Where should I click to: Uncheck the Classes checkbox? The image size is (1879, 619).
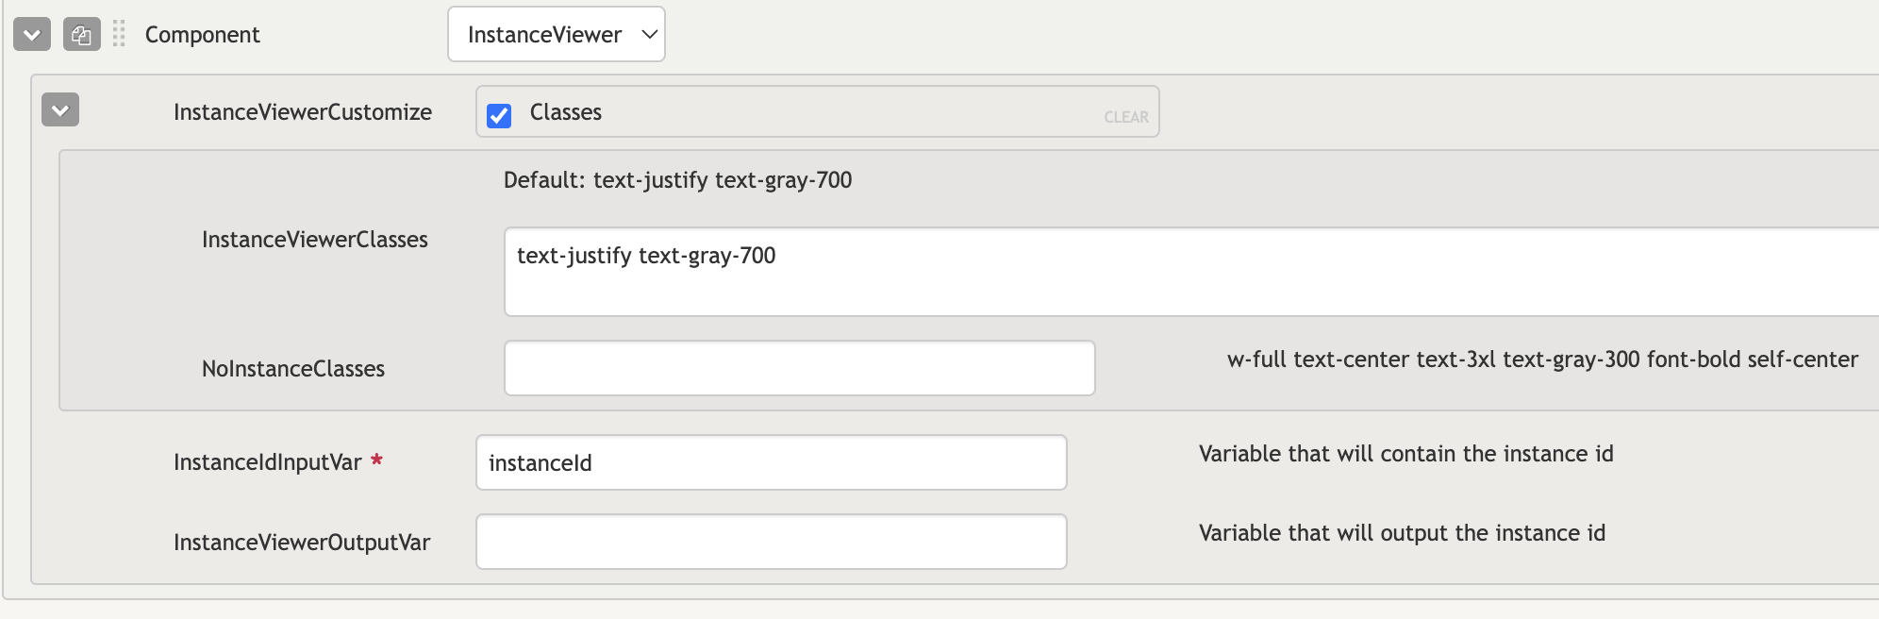click(499, 115)
